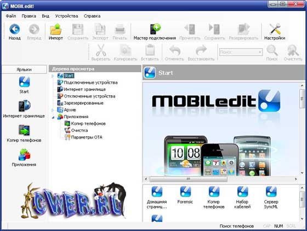Select Подключенные устройства in tree
The height and width of the screenshot is (231, 307).
tap(90, 83)
